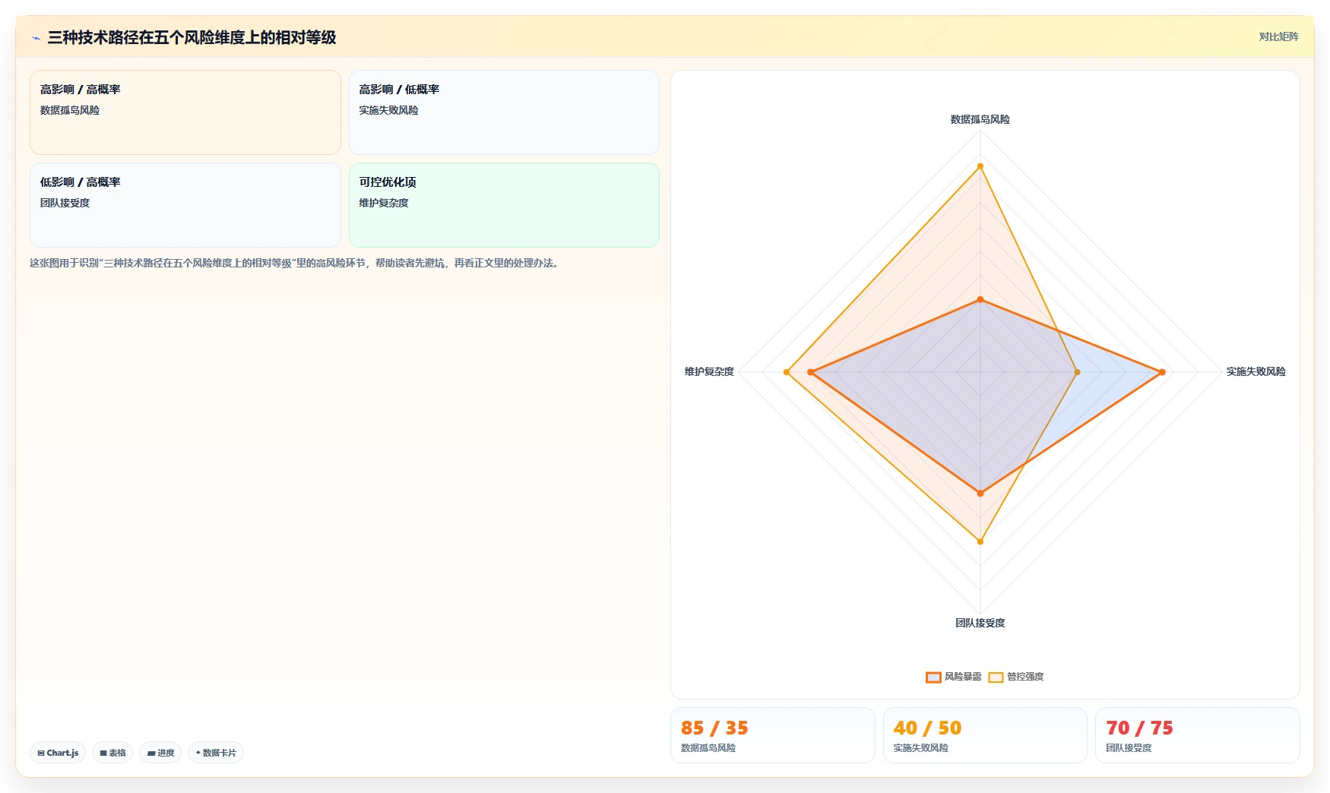Click 管控强度 point on the 维护复杂度 axis

click(x=787, y=372)
